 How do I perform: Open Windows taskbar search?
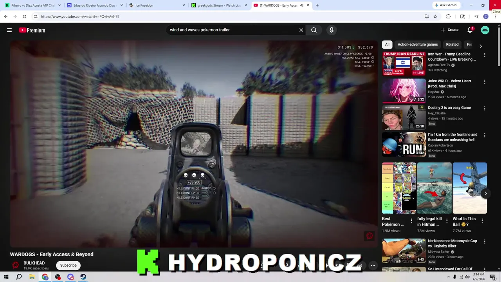[19, 277]
